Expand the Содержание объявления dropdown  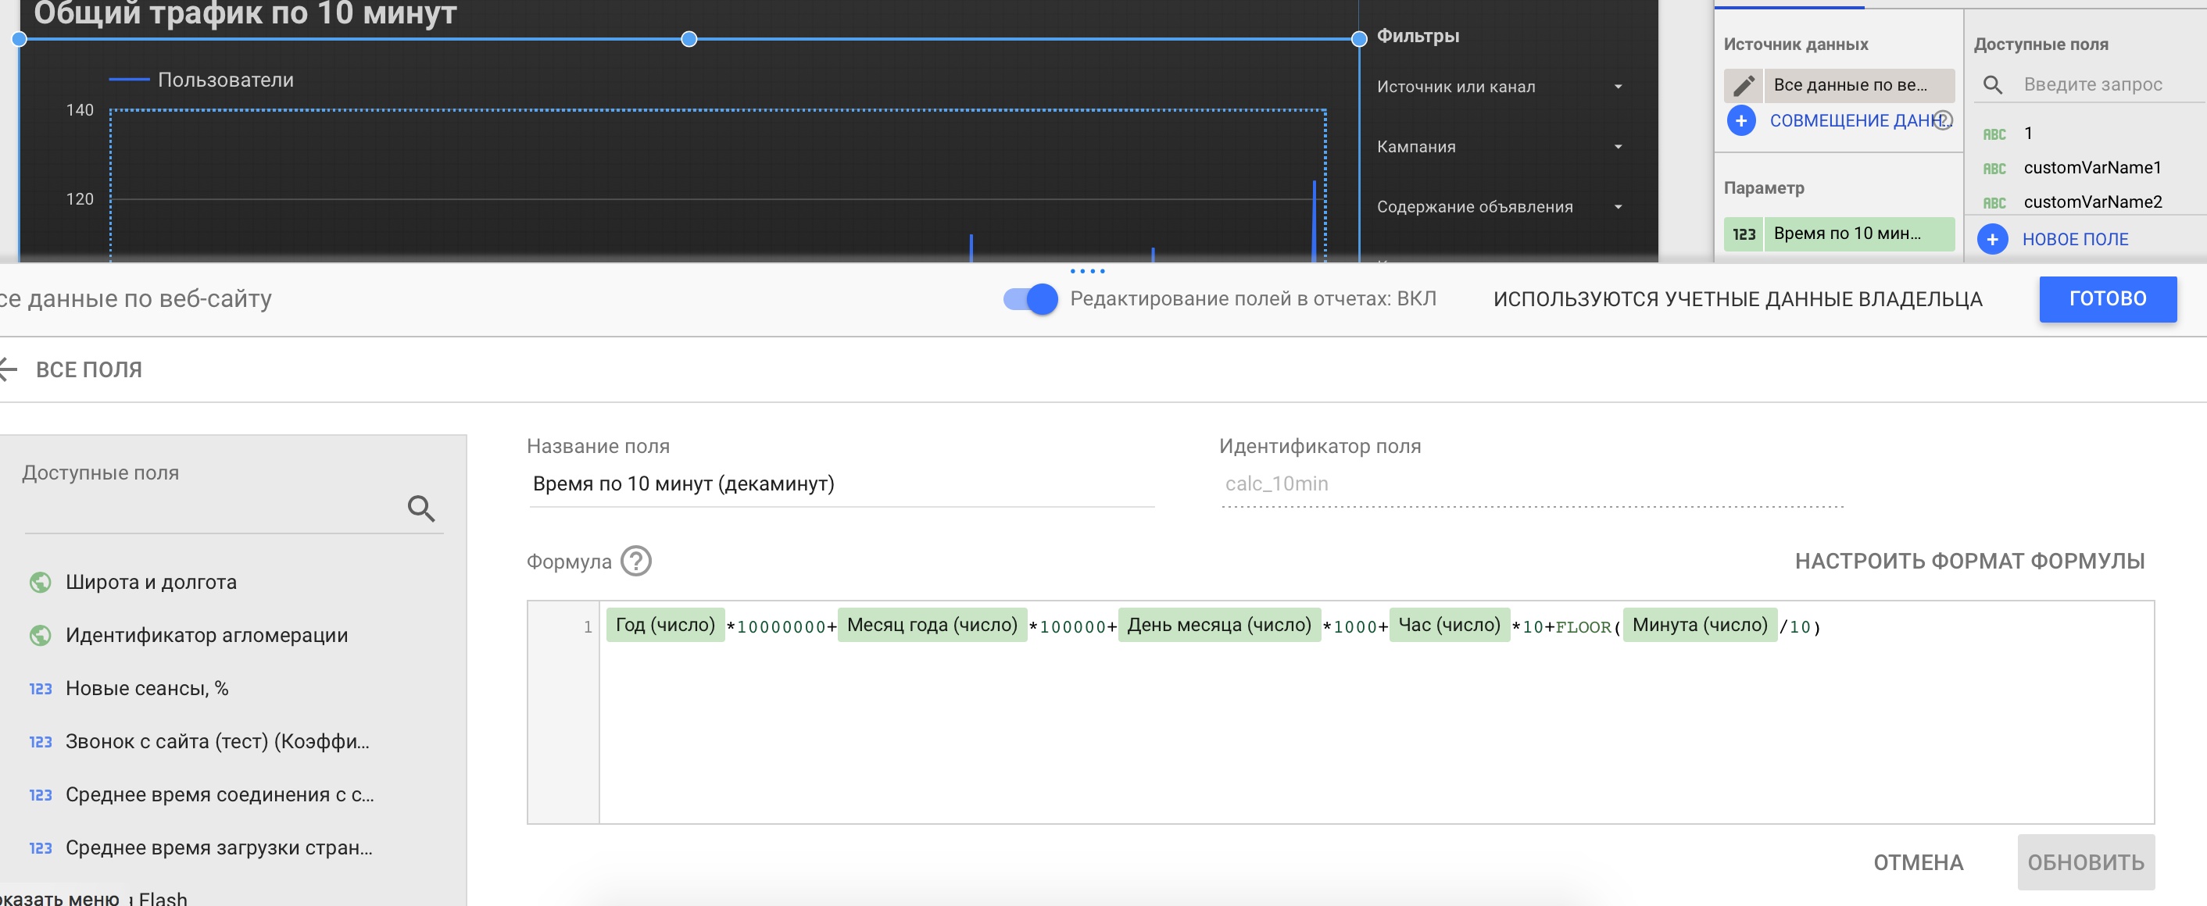(x=1618, y=206)
